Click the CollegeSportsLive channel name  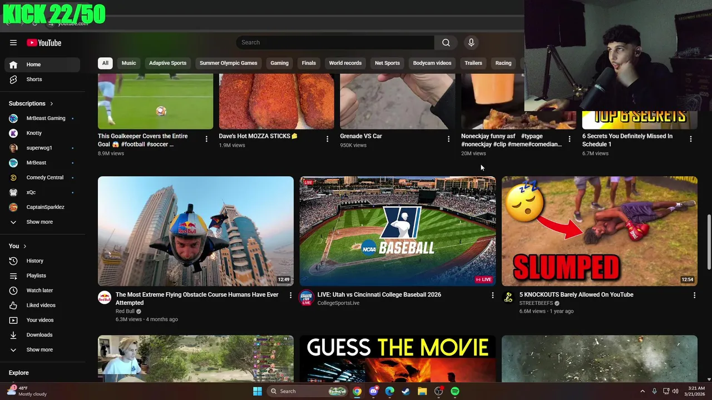pos(338,303)
